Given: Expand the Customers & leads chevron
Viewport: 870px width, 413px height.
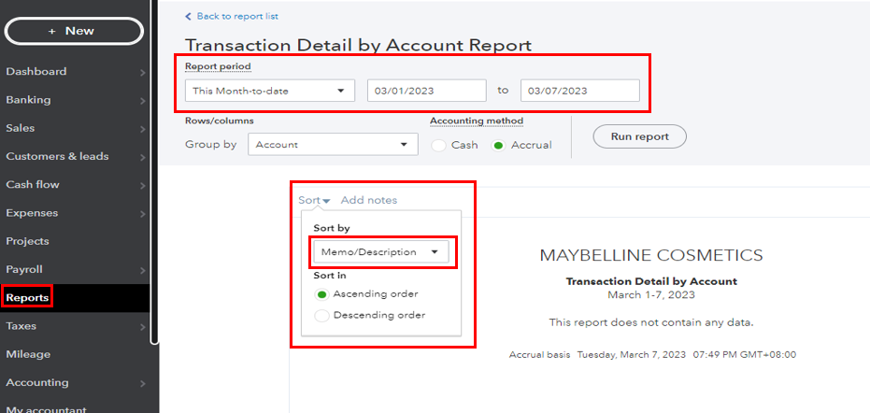Looking at the screenshot, I should pos(143,158).
